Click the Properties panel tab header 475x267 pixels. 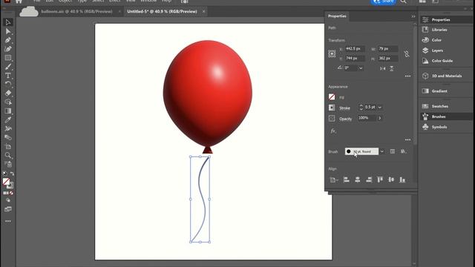click(x=337, y=16)
